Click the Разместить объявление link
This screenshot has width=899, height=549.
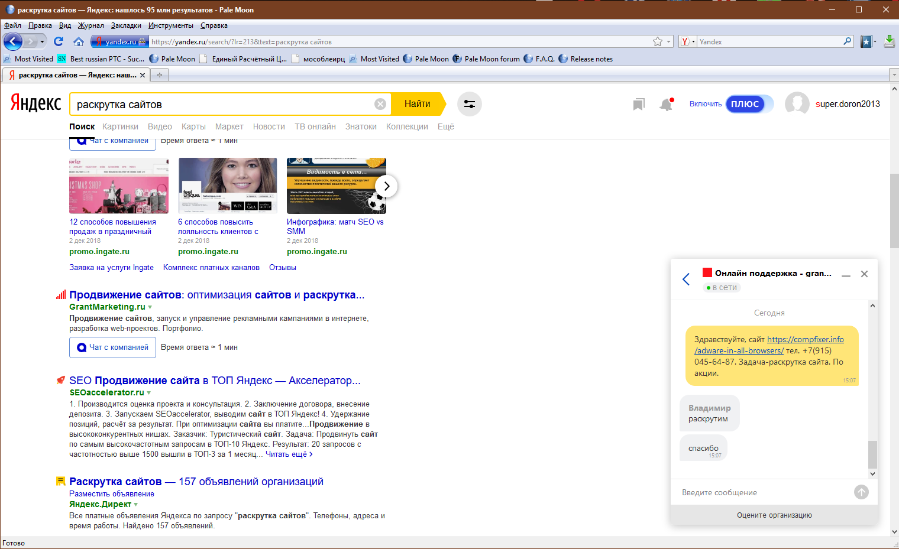click(x=112, y=494)
